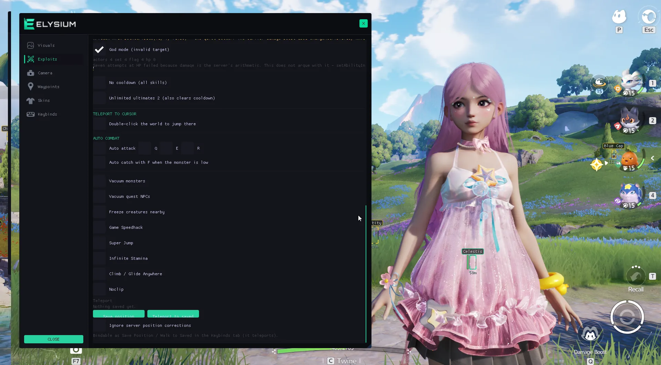Enable Super Jump checkbox
The image size is (661, 365).
pos(99,243)
